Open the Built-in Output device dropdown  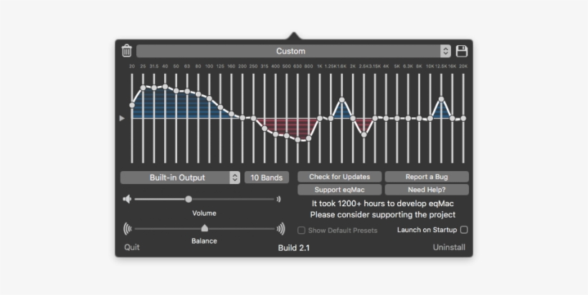[180, 178]
